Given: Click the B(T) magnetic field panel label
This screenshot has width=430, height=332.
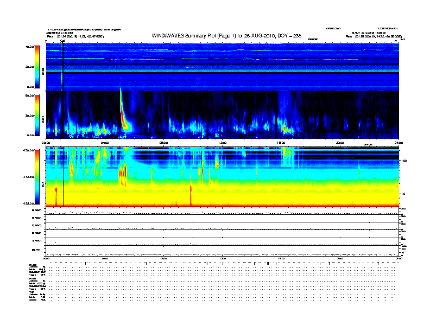Looking at the screenshot, I should (x=36, y=250).
